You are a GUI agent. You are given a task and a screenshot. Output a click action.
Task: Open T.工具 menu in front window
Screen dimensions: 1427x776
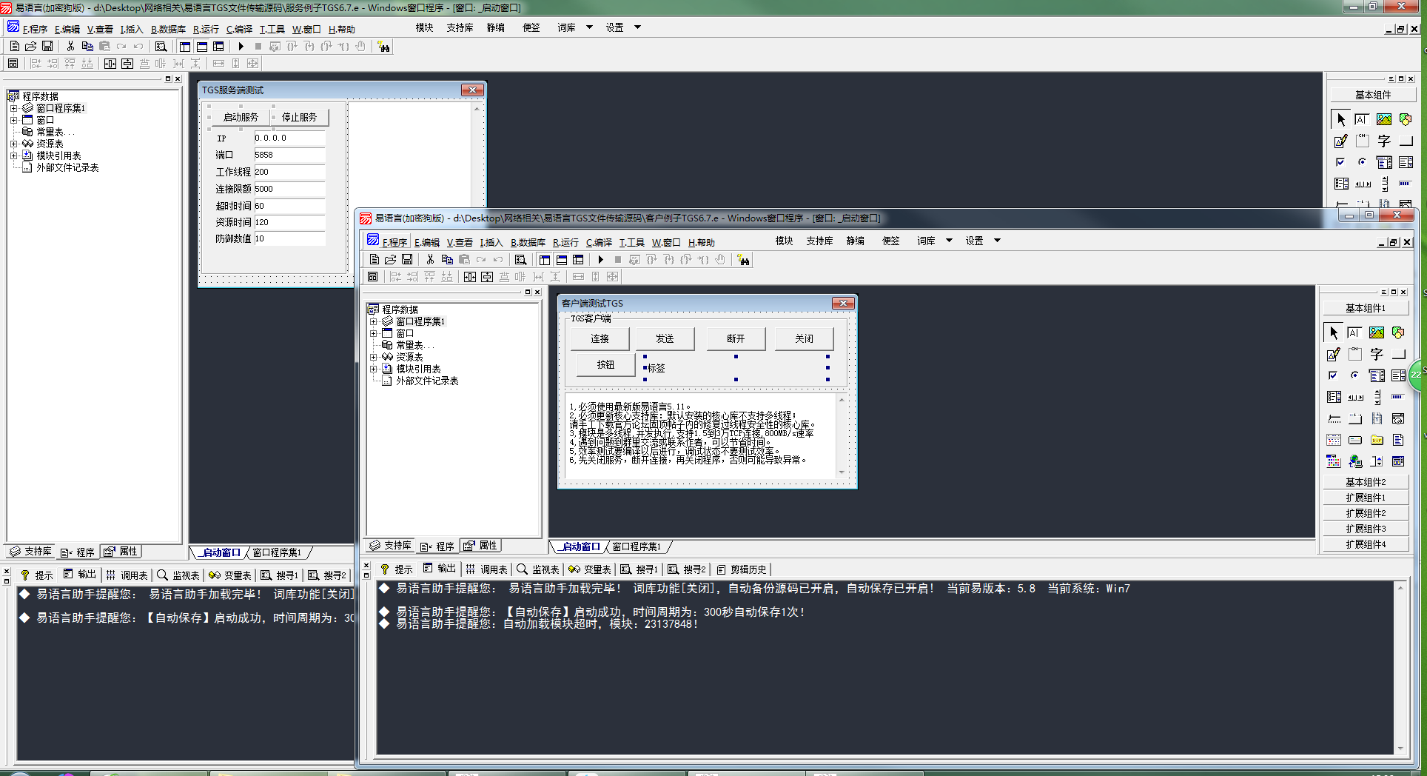(x=631, y=242)
